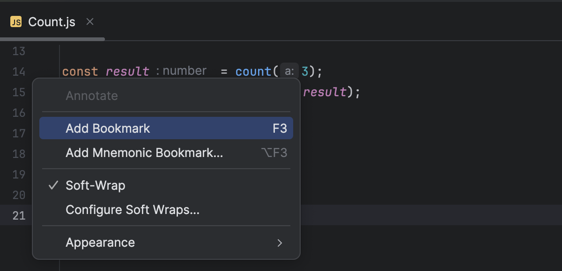
Task: Click the chevron arrow beside Appearance
Action: tap(280, 243)
